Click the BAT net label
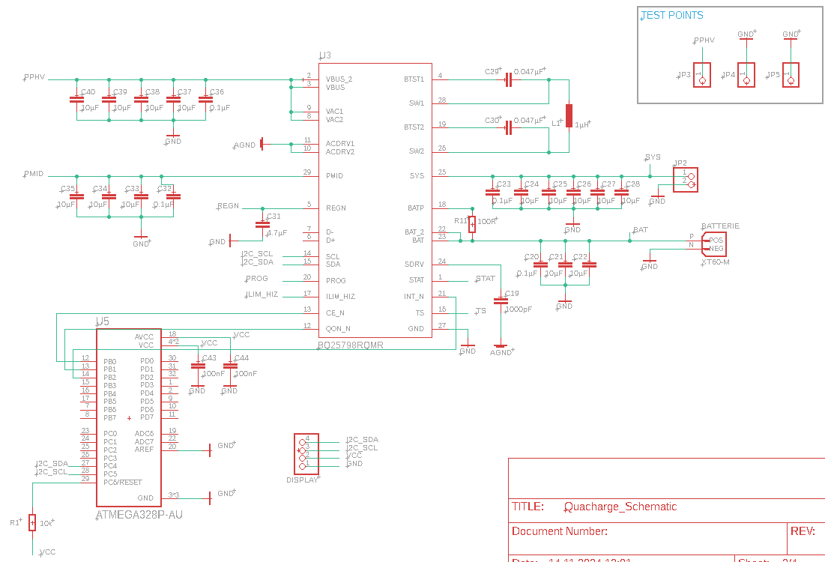Image resolution: width=825 pixels, height=562 pixels. (x=641, y=230)
